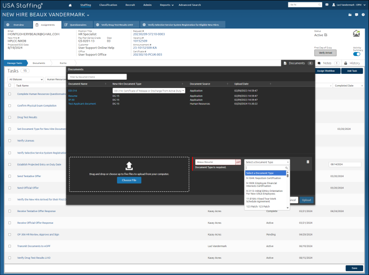This screenshot has height=275, width=369.
Task: Open the Reports menu dropdown
Action: (x=167, y=5)
